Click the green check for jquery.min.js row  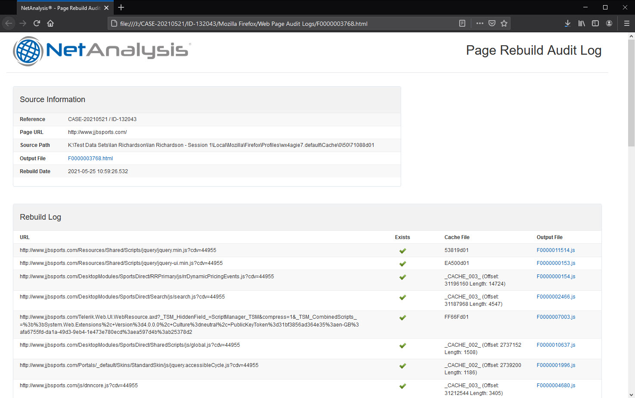(x=403, y=251)
